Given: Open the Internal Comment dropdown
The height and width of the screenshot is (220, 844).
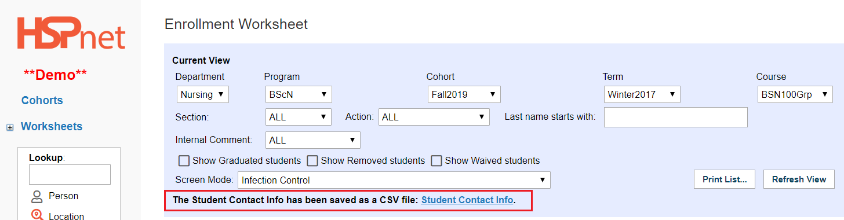Looking at the screenshot, I should (x=313, y=140).
